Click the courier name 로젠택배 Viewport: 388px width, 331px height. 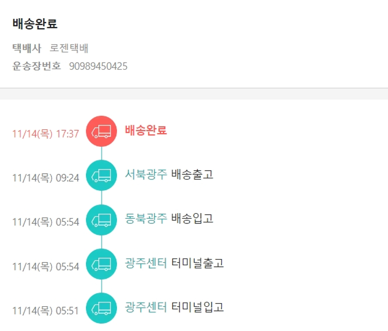[x=69, y=49]
